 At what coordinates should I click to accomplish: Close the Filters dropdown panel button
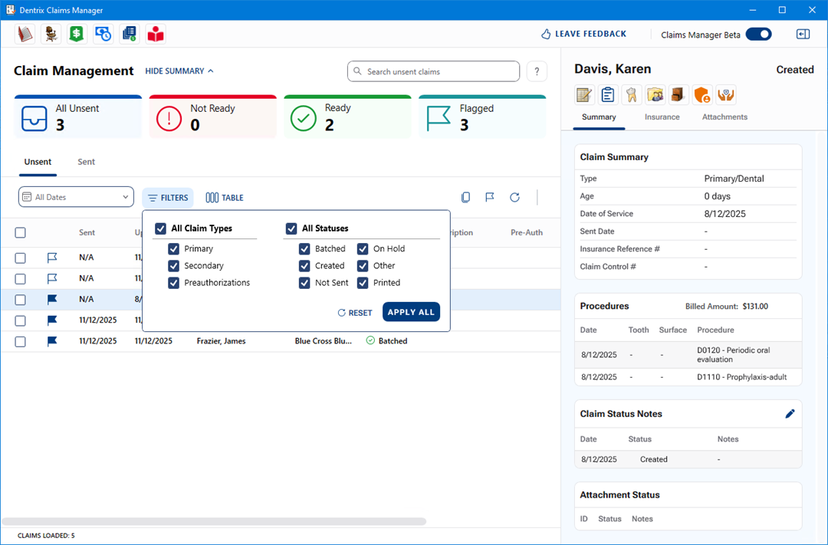[168, 198]
